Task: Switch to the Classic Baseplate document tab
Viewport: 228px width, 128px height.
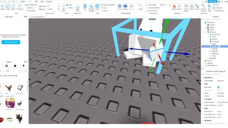Action: pos(38,17)
